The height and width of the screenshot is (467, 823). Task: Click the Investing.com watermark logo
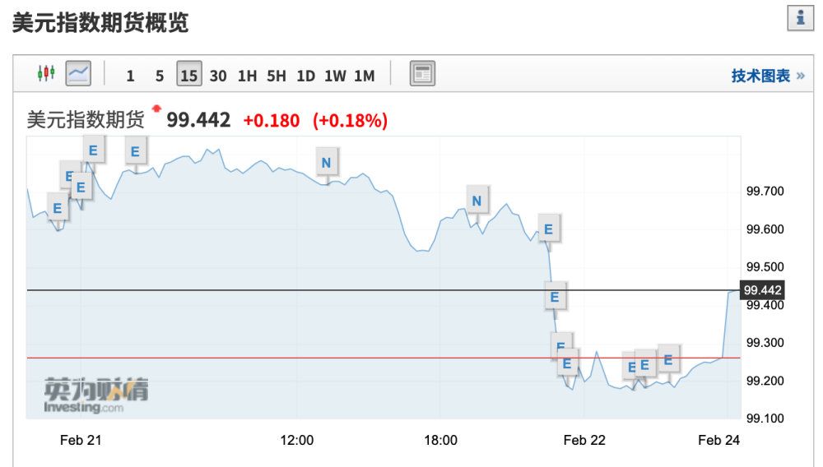96,395
